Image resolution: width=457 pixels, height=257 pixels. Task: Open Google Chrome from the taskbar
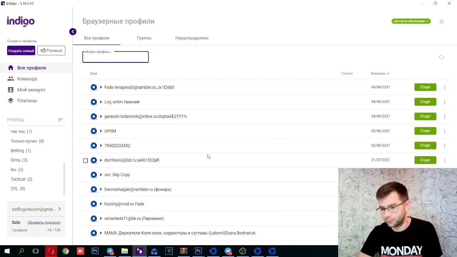[66, 251]
